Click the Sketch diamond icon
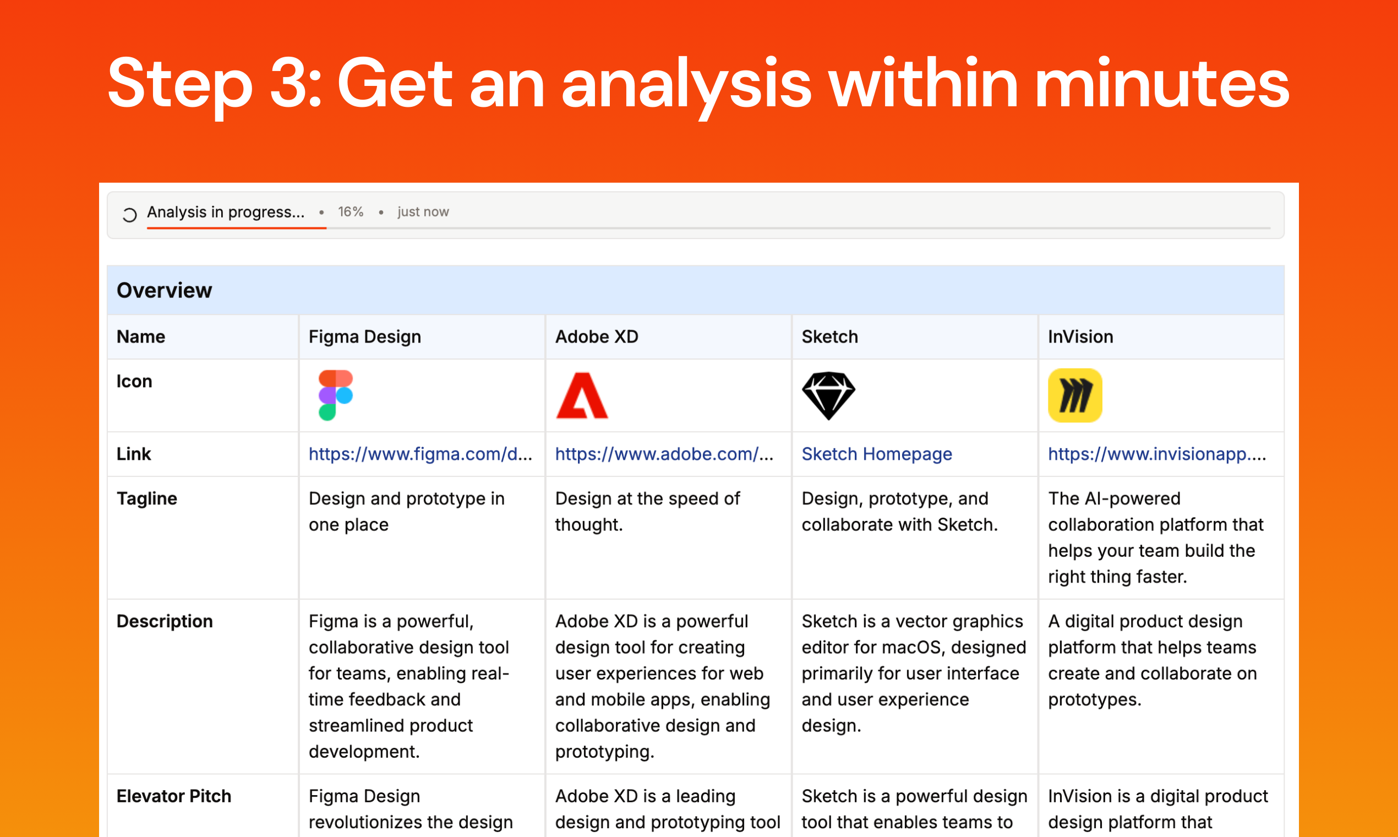Viewport: 1398px width, 837px height. click(x=828, y=395)
